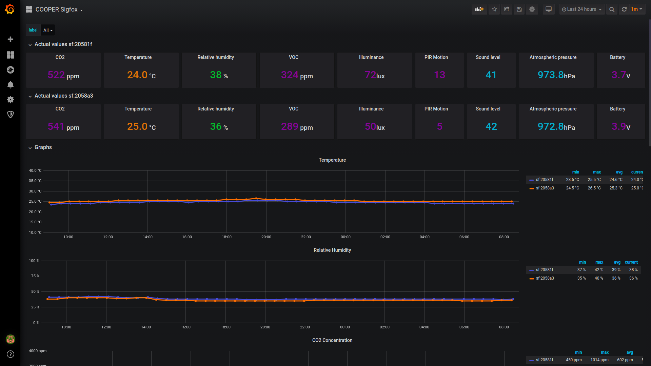Image resolution: width=651 pixels, height=366 pixels.
Task: Click the Add panel icon
Action: click(x=479, y=9)
